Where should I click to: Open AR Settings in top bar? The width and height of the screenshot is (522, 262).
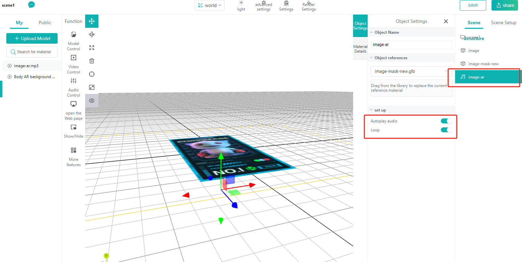(x=286, y=6)
